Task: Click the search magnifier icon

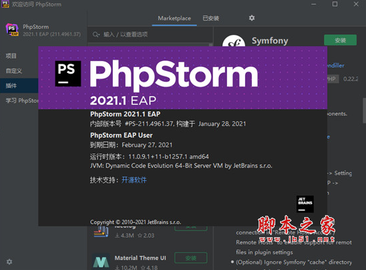Action: (x=96, y=34)
